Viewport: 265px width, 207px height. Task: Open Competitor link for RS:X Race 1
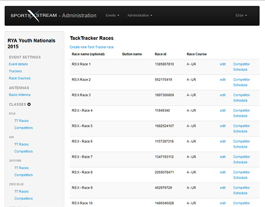point(242,64)
